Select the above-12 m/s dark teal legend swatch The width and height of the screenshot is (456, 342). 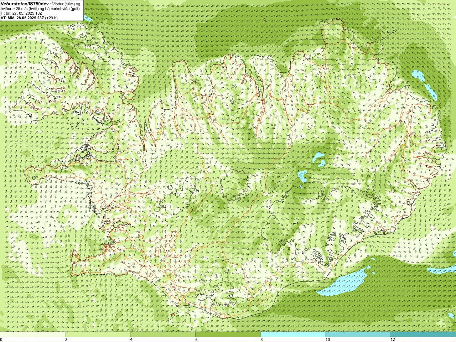424,335
